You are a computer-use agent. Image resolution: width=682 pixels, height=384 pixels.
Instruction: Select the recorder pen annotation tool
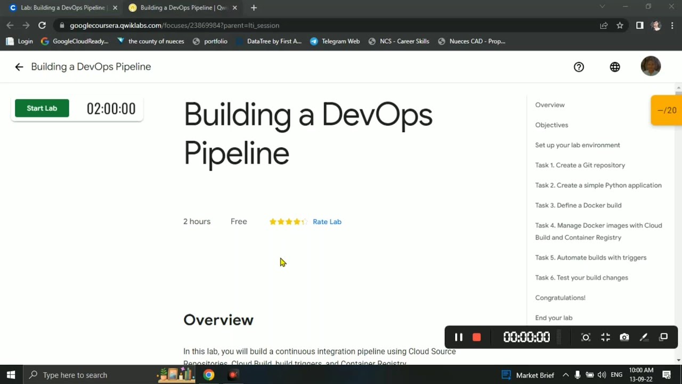(x=644, y=337)
